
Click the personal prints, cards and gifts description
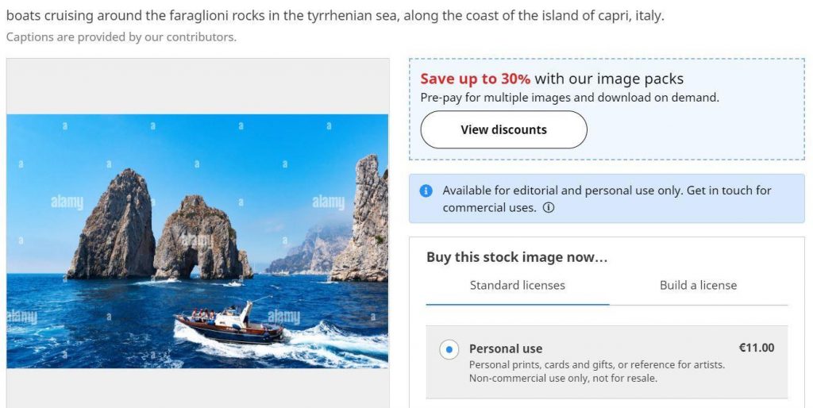tap(596, 365)
